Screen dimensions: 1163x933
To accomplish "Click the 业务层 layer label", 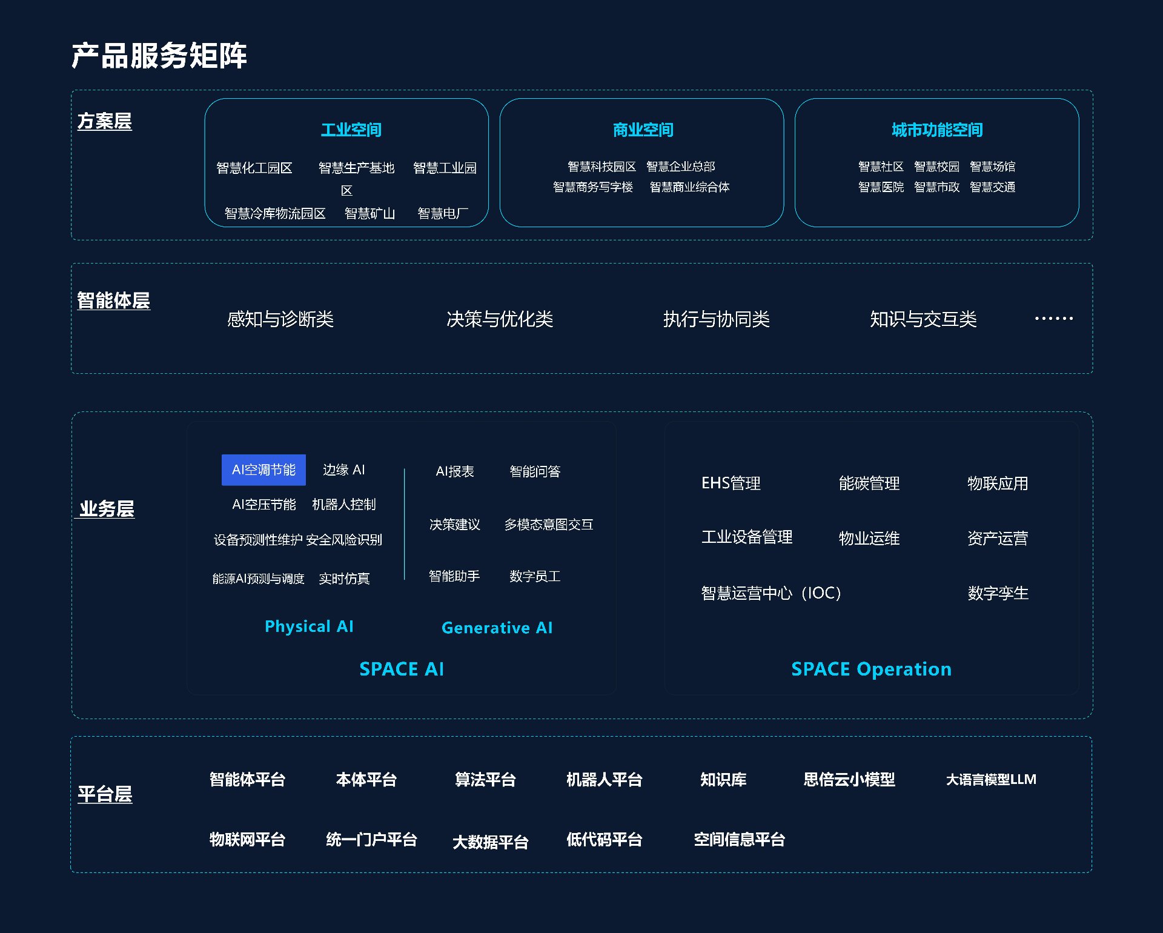I will 107,509.
